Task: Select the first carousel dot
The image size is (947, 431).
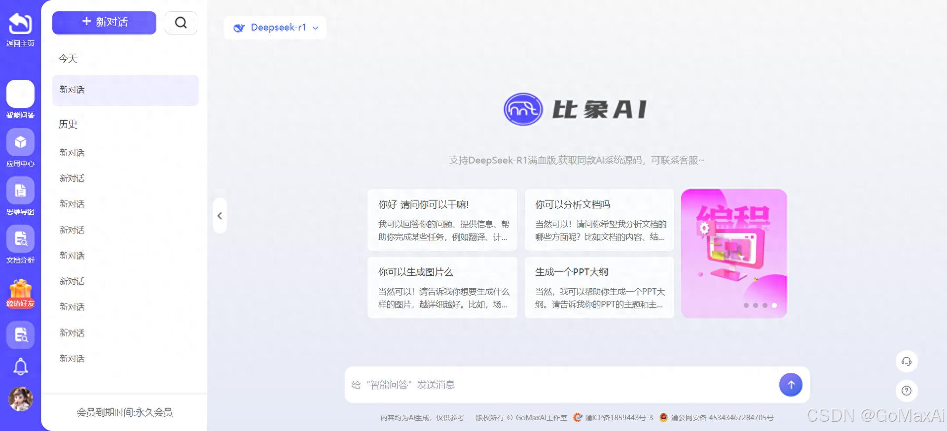Action: (746, 305)
